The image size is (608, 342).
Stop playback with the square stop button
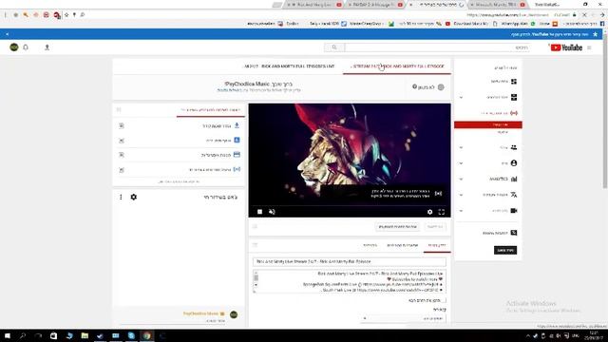[259, 212]
